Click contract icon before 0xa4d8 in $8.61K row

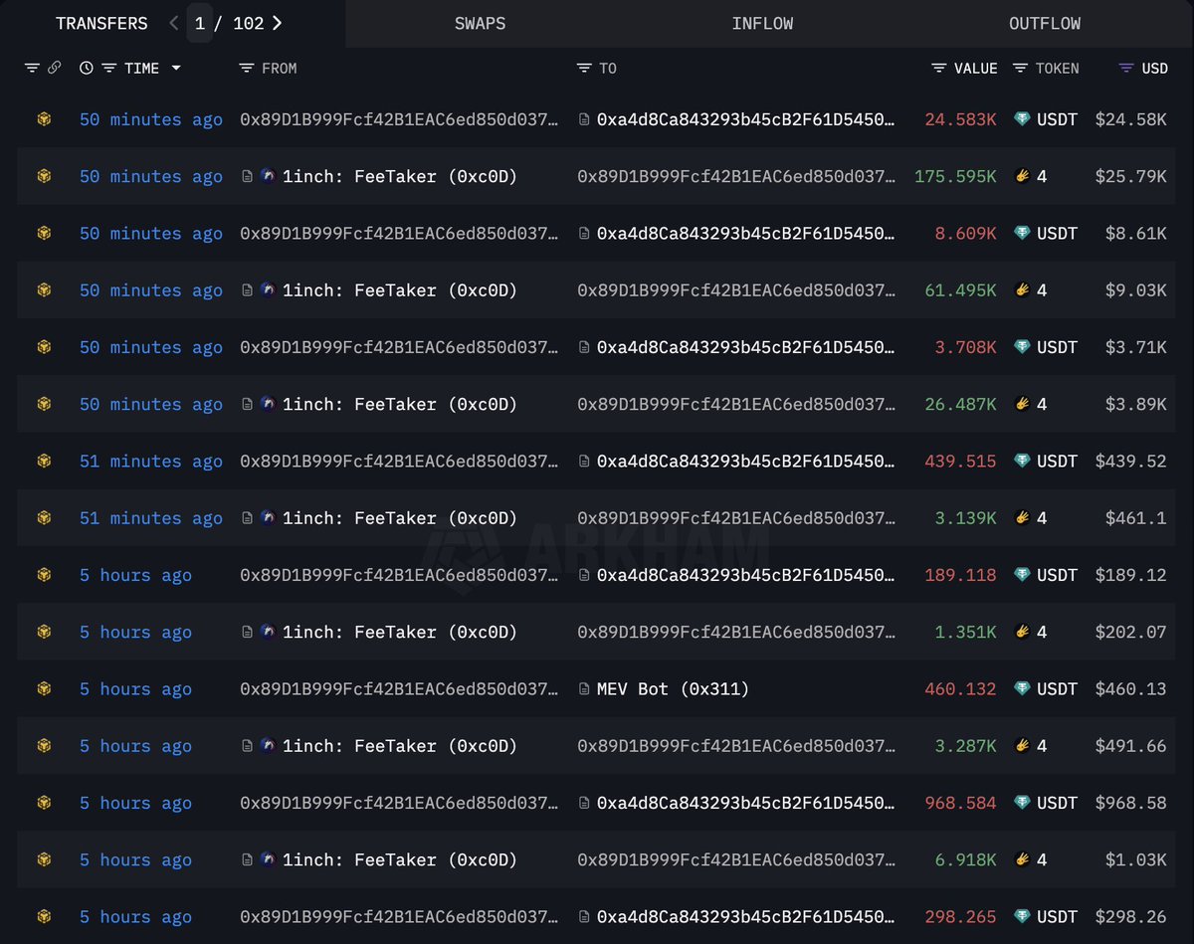[x=584, y=234]
